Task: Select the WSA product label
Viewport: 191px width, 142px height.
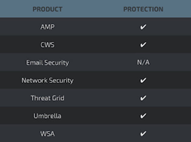Action: click(47, 134)
